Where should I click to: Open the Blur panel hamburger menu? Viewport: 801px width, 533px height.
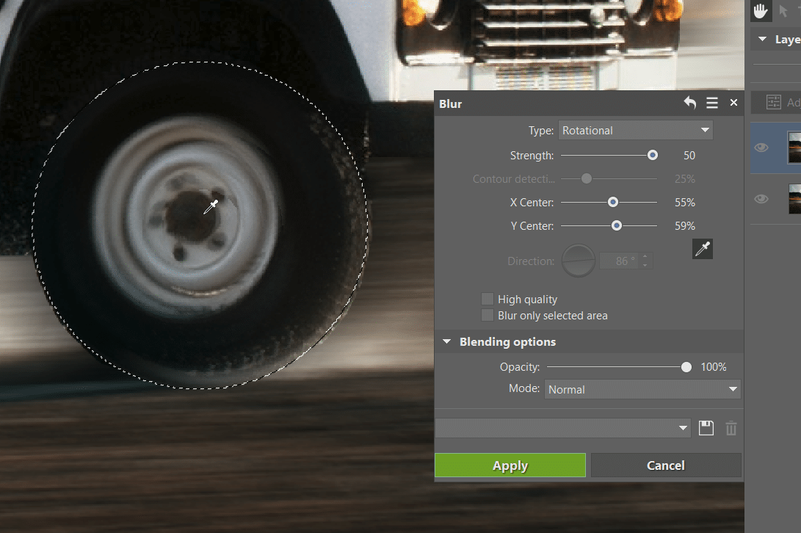tap(711, 103)
